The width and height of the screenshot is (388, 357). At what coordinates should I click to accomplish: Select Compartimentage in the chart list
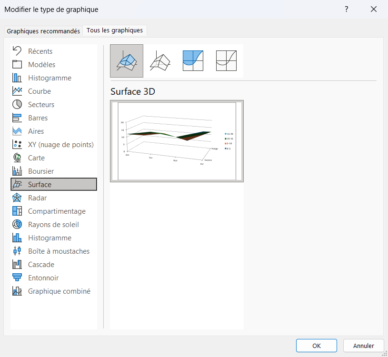[57, 211]
